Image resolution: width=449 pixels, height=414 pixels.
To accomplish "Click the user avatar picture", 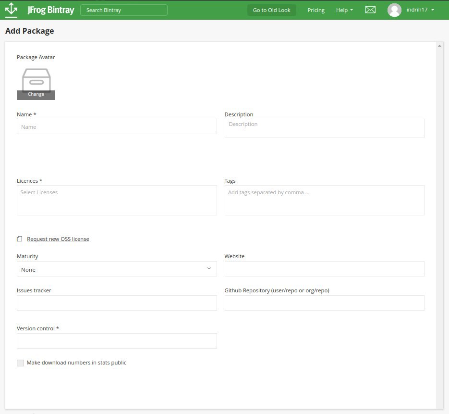I will point(394,10).
